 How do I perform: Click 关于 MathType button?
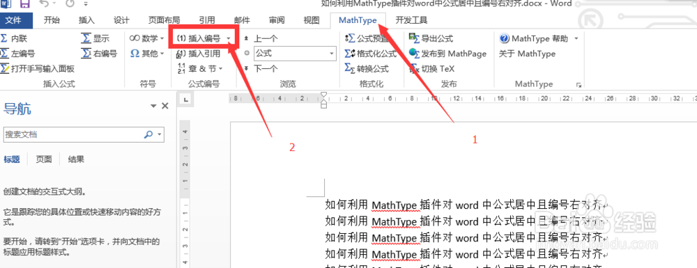(x=527, y=54)
